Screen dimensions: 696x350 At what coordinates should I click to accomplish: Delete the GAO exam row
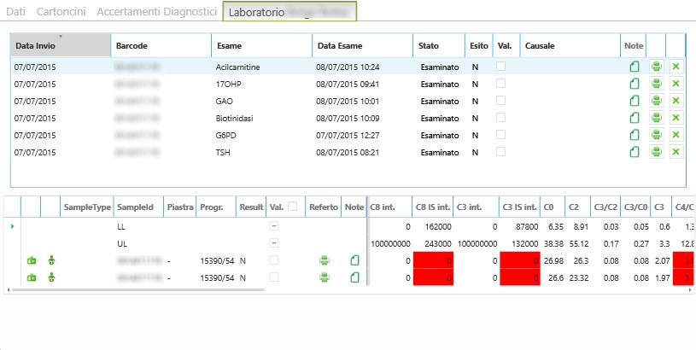[x=676, y=101]
